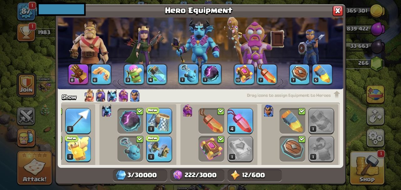401x190 pixels.
Task: Filter equipment by Archer Queen portrait
Action: tap(101, 96)
